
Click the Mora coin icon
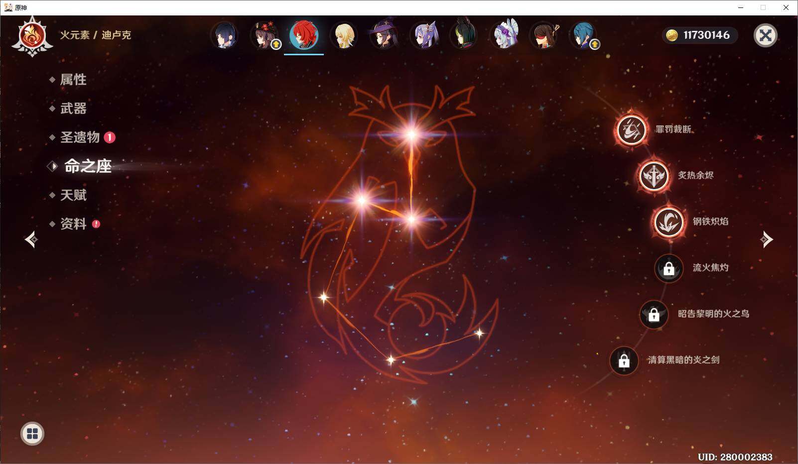pos(672,35)
